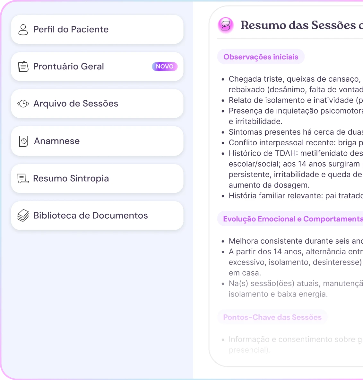The height and width of the screenshot is (380, 363).
Task: Click the Prontuário Geral clipboard icon
Action: coord(23,67)
